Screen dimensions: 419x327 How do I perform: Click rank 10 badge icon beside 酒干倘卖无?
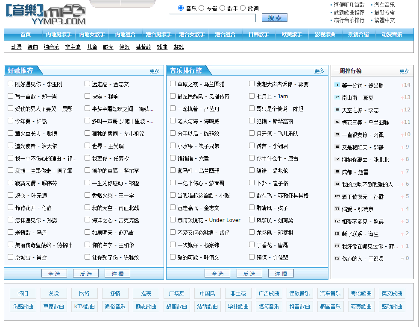click(337, 196)
